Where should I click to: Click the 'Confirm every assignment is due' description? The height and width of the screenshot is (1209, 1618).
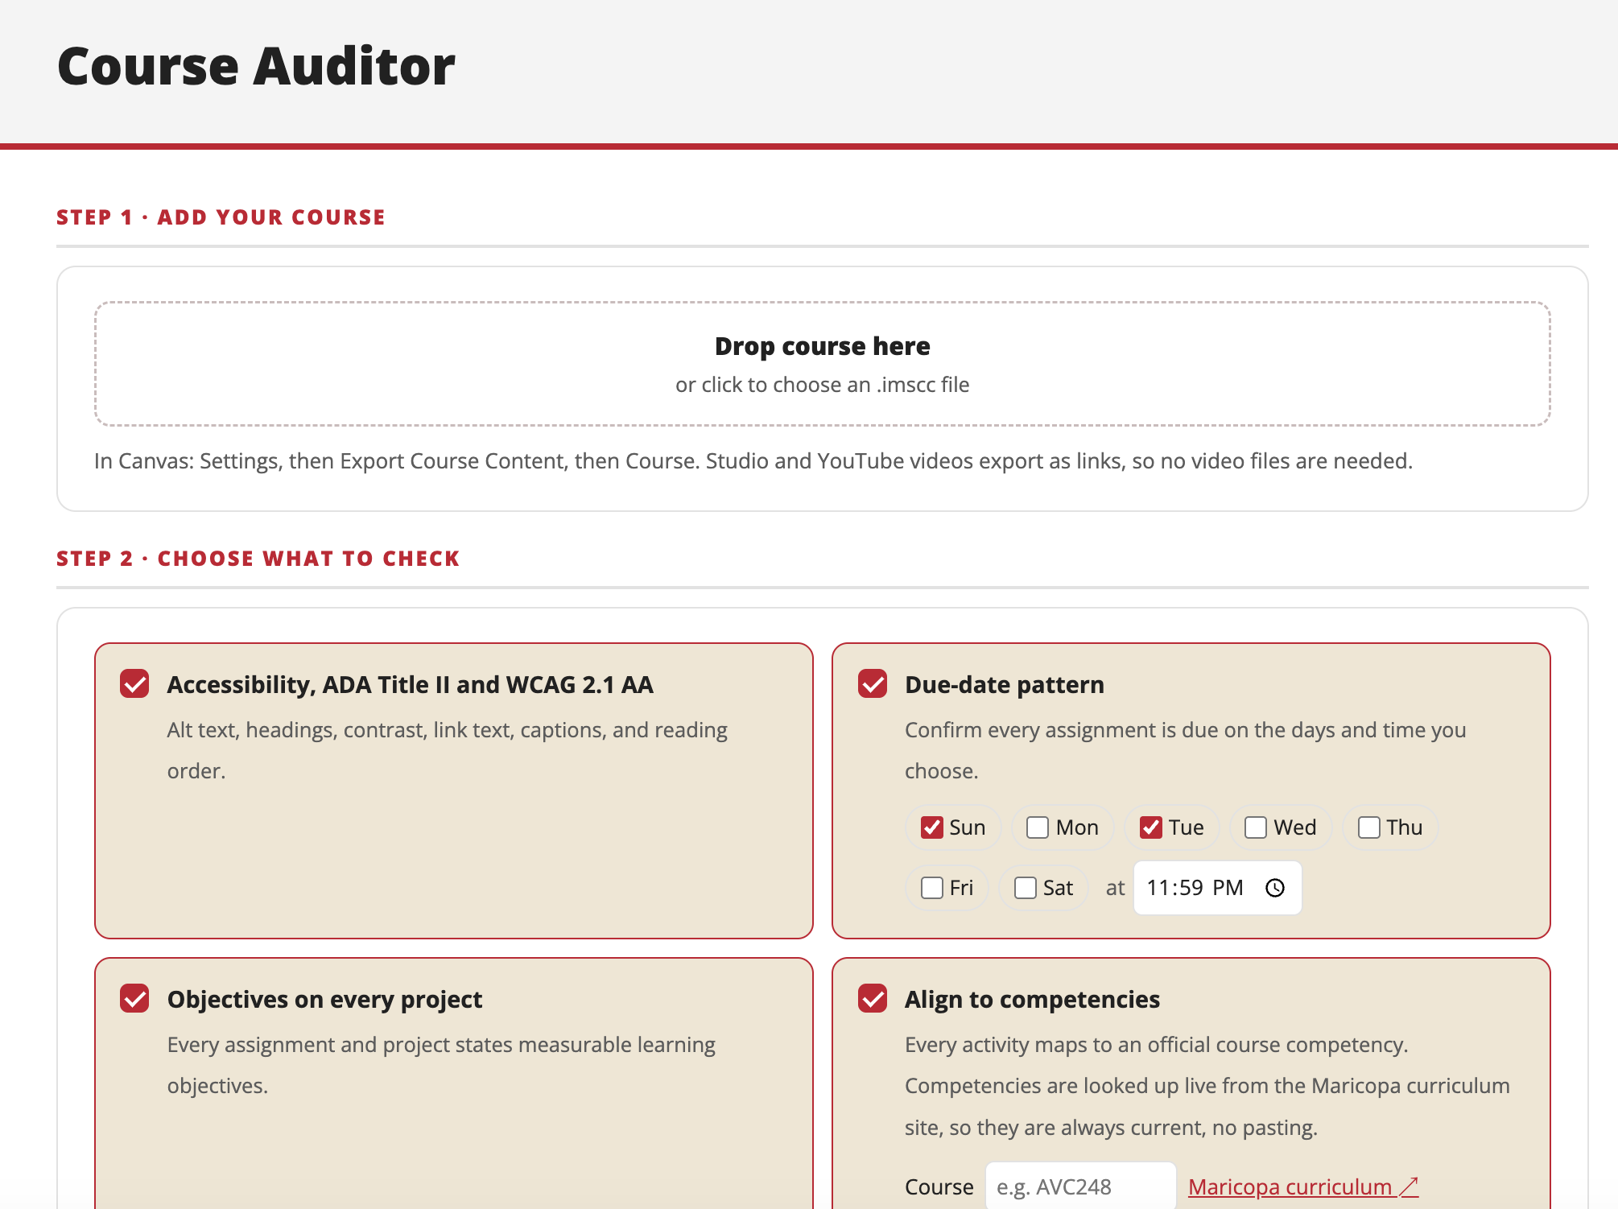pos(1186,750)
